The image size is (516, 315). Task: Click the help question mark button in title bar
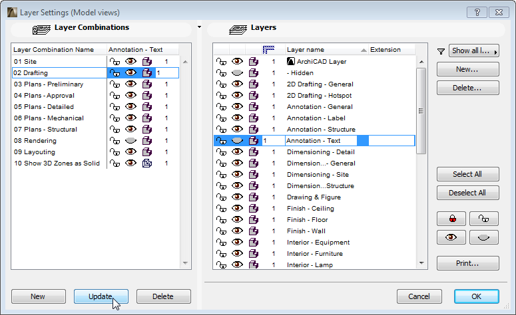coord(477,13)
